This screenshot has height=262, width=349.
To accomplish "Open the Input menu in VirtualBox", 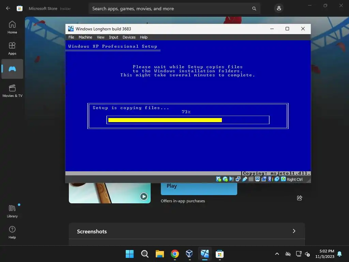I will [113, 37].
